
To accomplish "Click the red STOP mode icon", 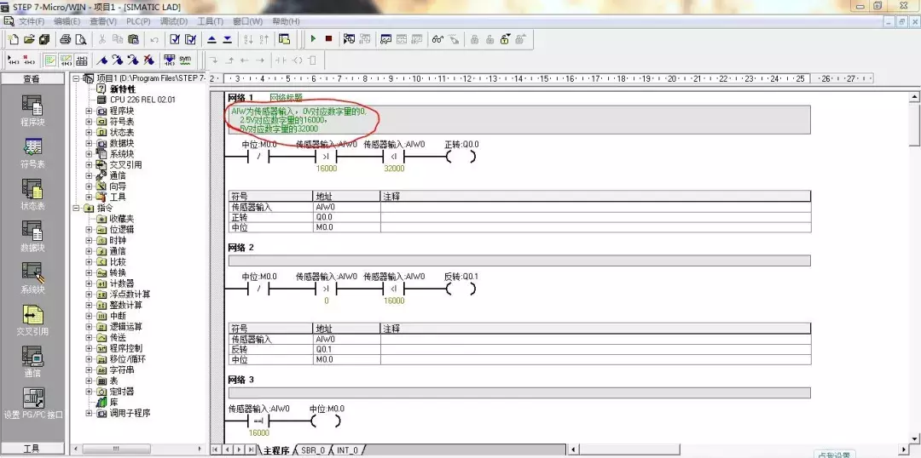I will click(328, 38).
